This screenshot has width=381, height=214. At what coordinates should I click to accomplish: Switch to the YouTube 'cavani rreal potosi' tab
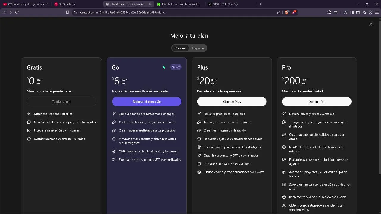pyautogui.click(x=26, y=4)
